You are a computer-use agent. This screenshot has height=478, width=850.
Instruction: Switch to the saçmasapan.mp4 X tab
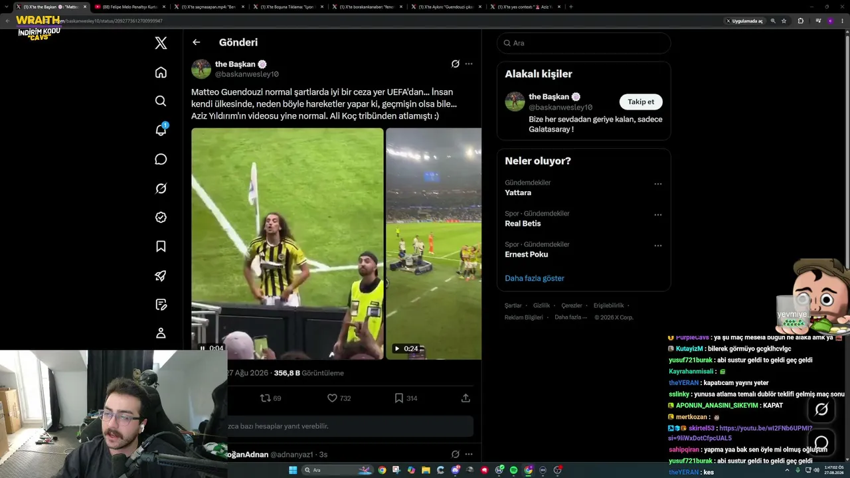[x=209, y=7]
